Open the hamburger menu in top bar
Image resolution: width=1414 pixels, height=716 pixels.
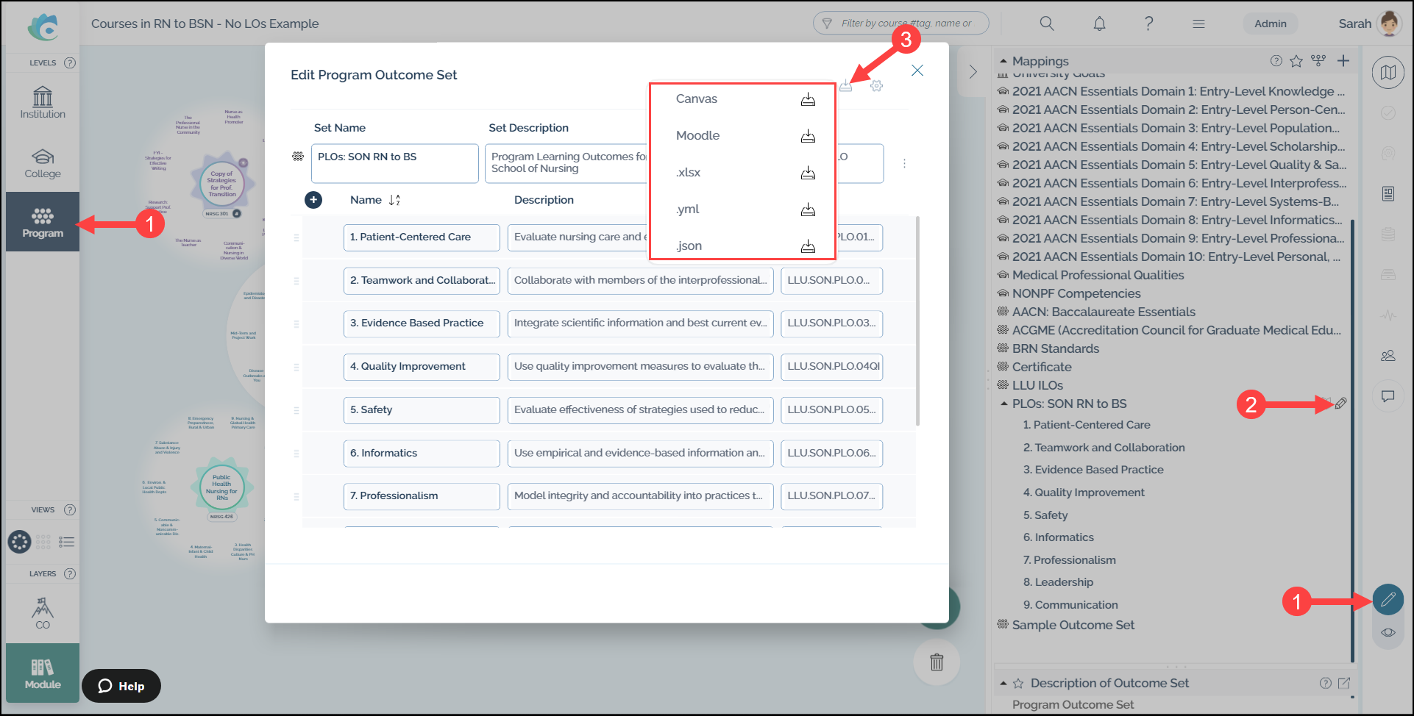point(1198,24)
